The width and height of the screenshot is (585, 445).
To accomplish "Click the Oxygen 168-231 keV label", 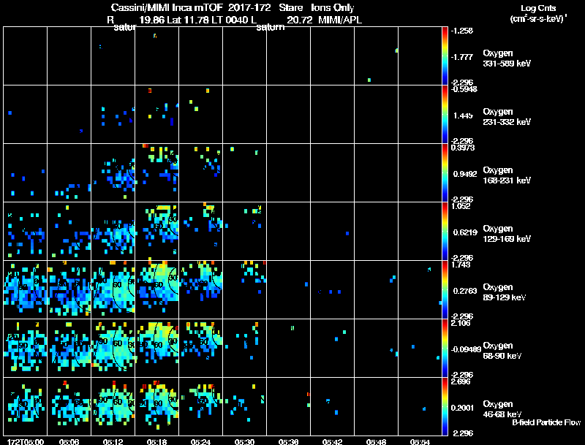I will click(x=507, y=175).
